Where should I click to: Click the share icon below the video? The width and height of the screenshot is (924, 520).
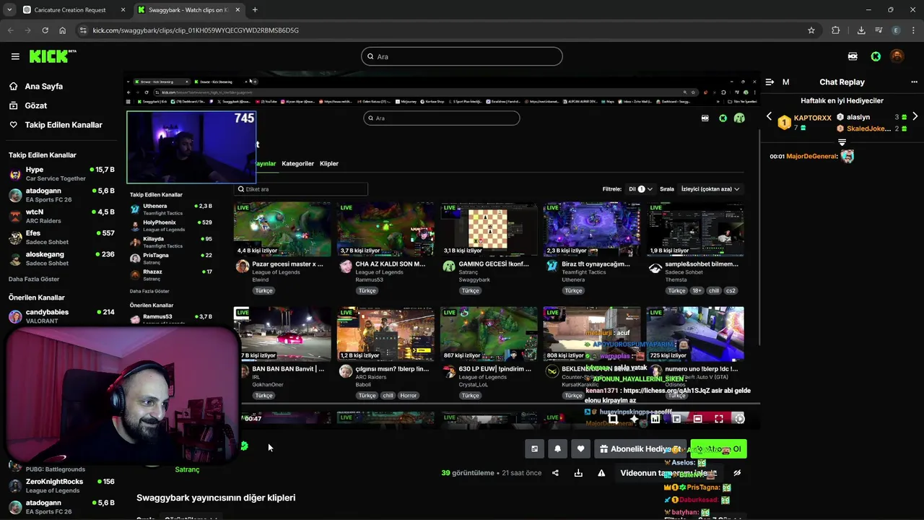point(555,473)
